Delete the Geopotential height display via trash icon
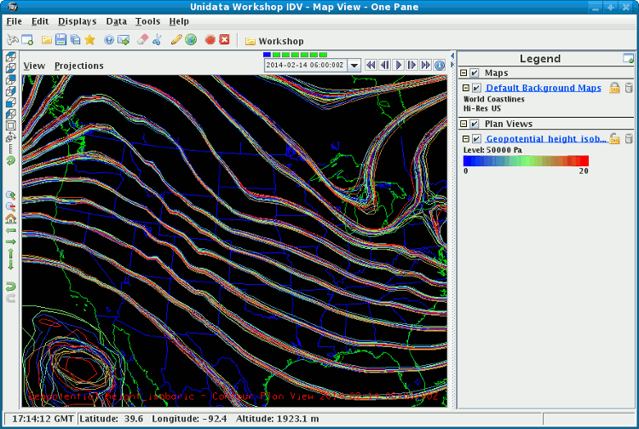Screen dimensions: 639x429 pos(629,139)
